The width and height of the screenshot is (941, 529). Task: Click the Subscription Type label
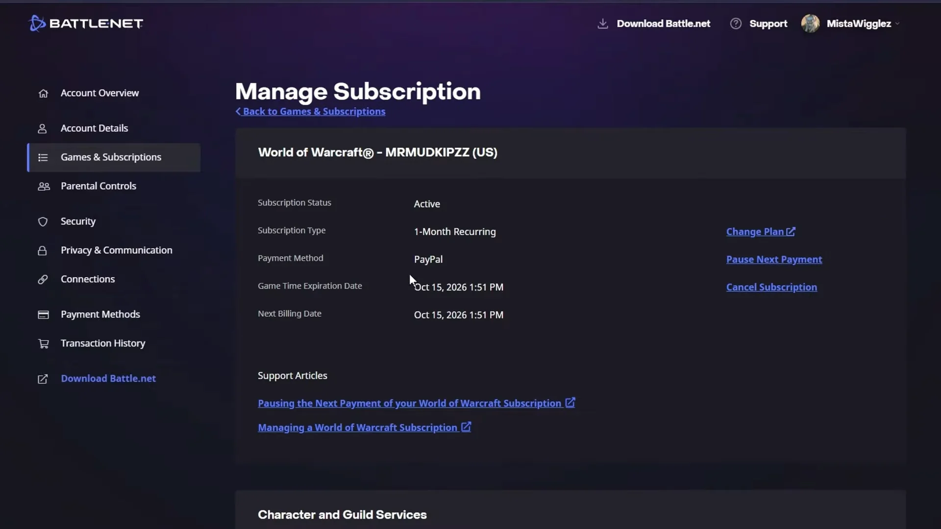(292, 230)
